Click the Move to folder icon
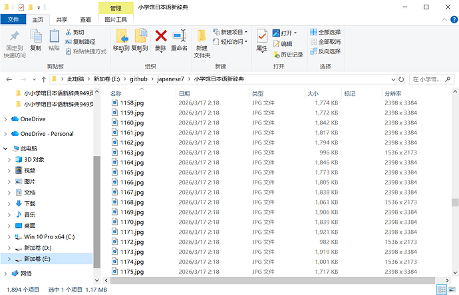Image resolution: width=459 pixels, height=295 pixels. pos(122,36)
